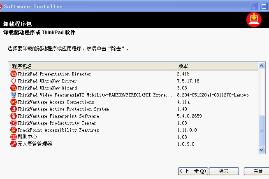Click the 无人看管管理器 wrench icon
The width and height of the screenshot is (269, 179).
coord(14,144)
